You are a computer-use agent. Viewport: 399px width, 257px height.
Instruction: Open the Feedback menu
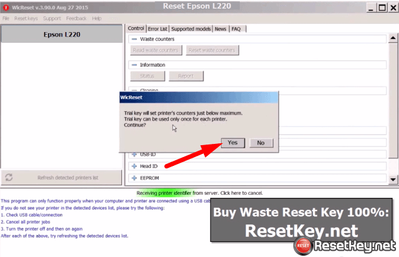click(76, 18)
